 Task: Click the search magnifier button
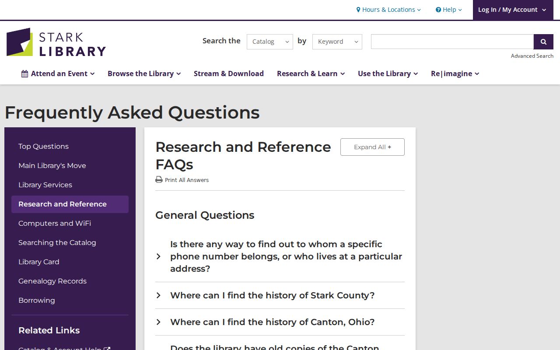click(x=543, y=42)
